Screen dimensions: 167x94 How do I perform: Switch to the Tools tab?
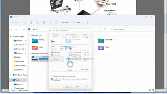[x=64, y=37]
